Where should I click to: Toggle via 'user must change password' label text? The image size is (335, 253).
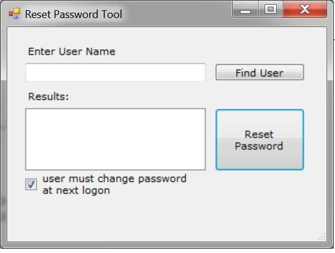pyautogui.click(x=114, y=178)
